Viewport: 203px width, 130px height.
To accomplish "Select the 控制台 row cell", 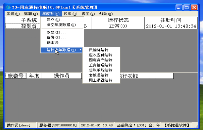I will click(x=23, y=26).
